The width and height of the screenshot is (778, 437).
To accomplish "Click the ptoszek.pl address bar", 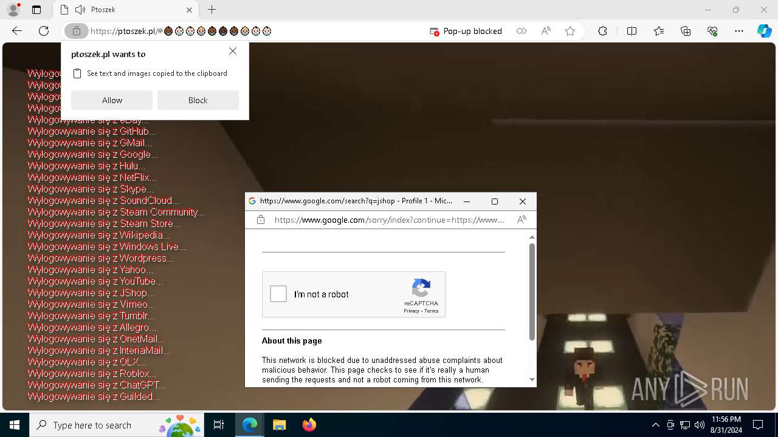I will click(255, 31).
